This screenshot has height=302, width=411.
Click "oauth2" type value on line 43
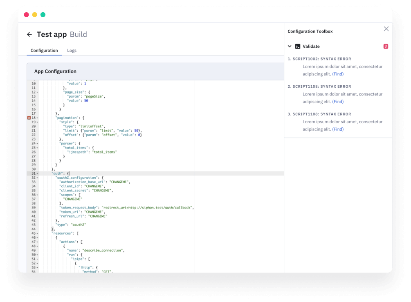point(79,225)
